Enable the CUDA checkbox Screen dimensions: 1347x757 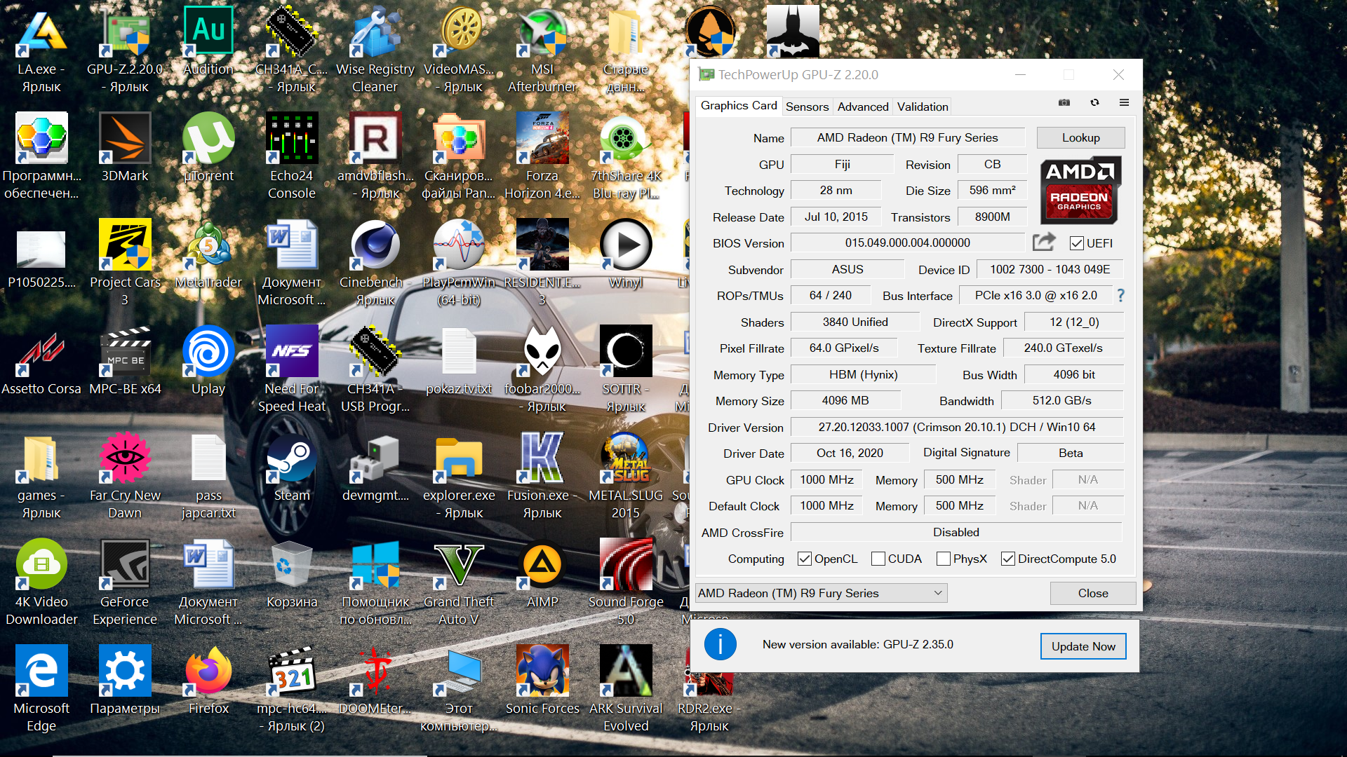878,559
